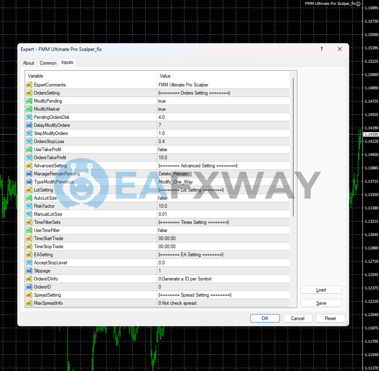Click the OrdersStopLoss double type icon

29,141
